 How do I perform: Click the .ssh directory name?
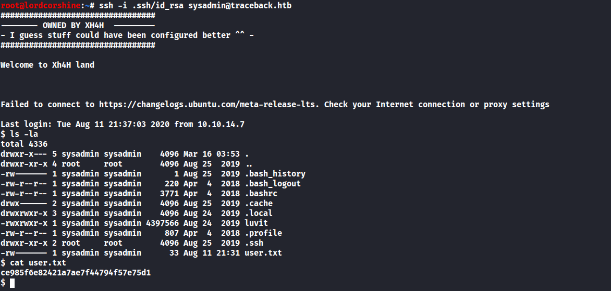(x=253, y=243)
